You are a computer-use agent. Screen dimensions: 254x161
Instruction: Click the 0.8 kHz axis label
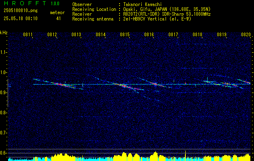(x=4, y=113)
